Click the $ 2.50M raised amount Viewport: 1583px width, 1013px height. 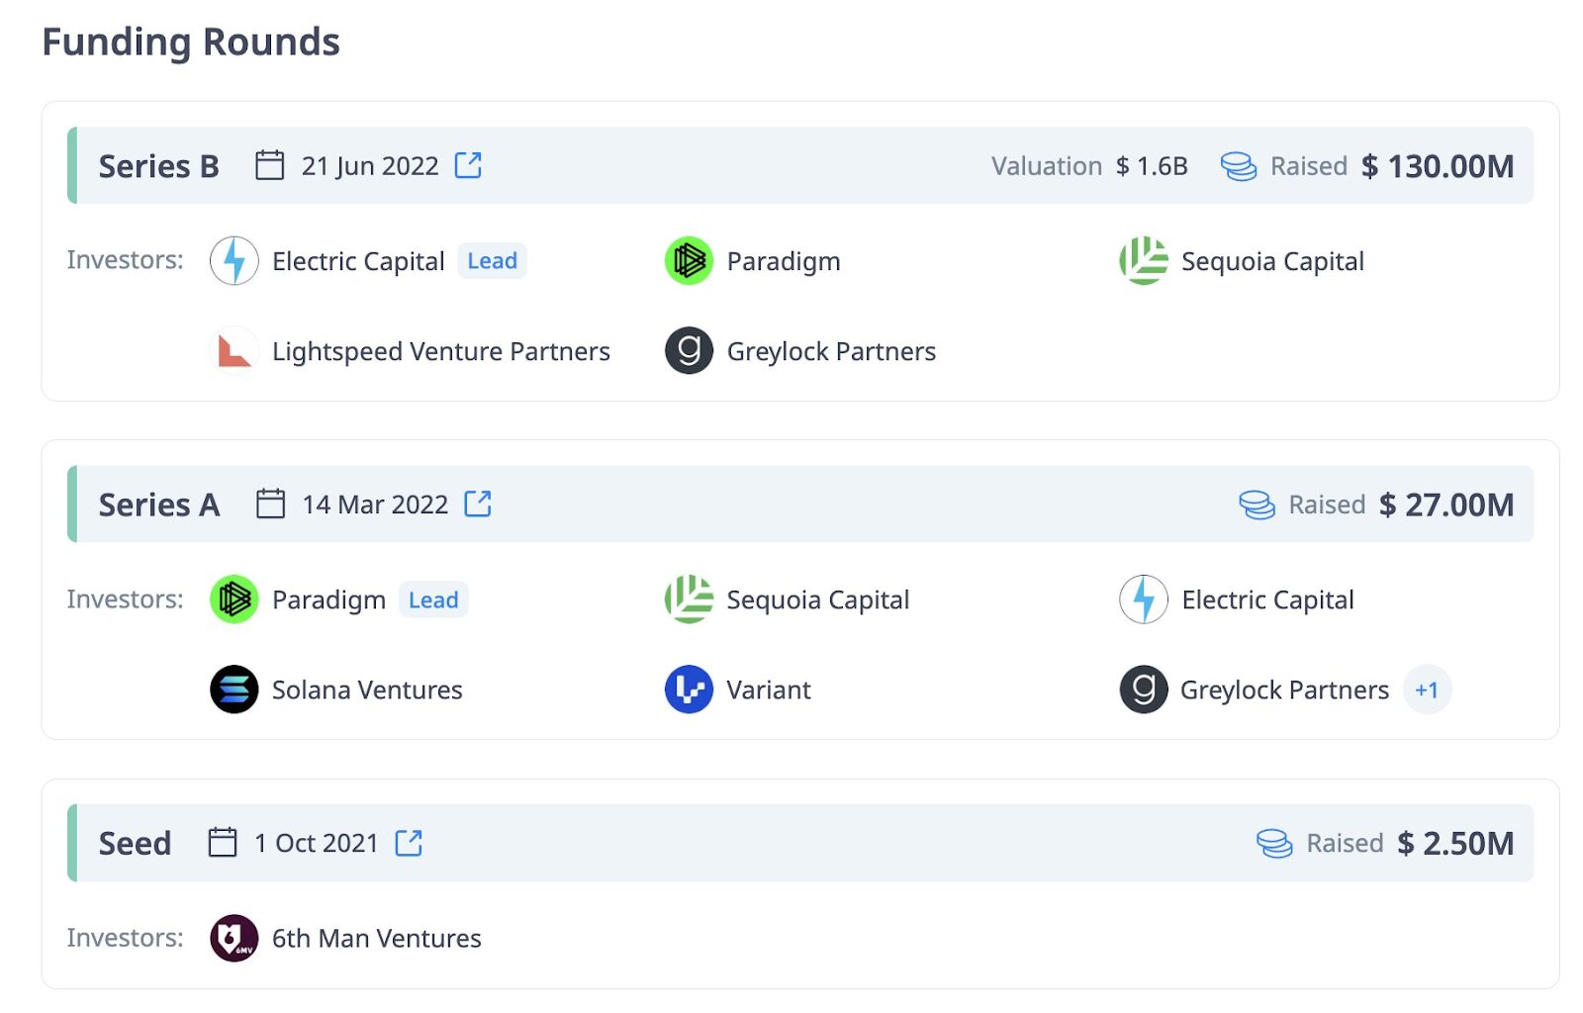click(1455, 843)
